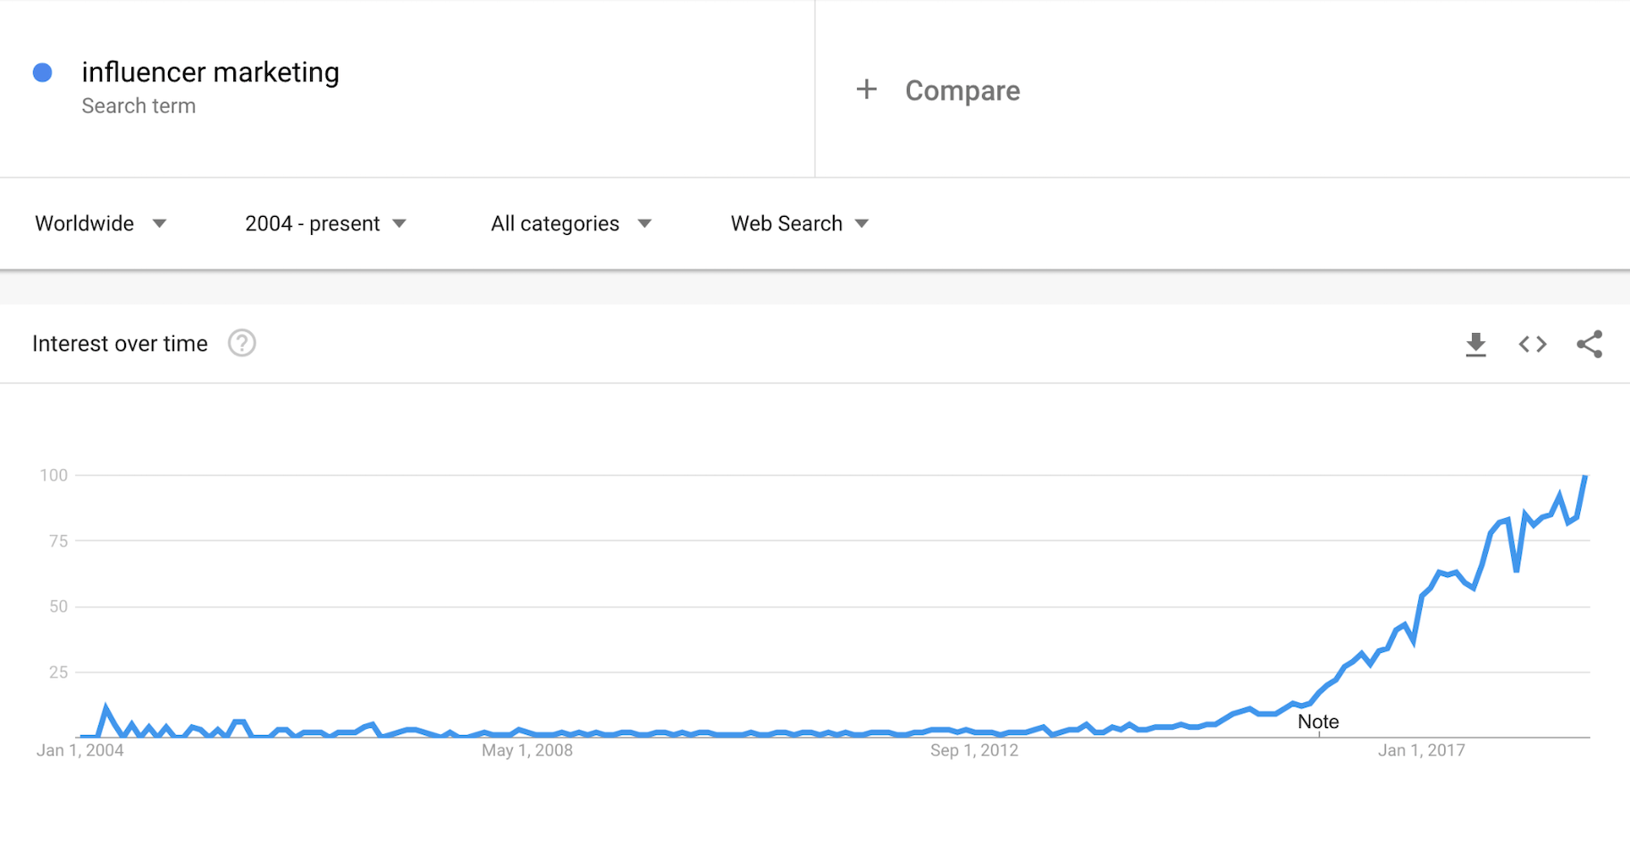Screen dimensions: 1630x861
Task: Click the Compare option to add a term
Action: pyautogui.click(x=962, y=89)
